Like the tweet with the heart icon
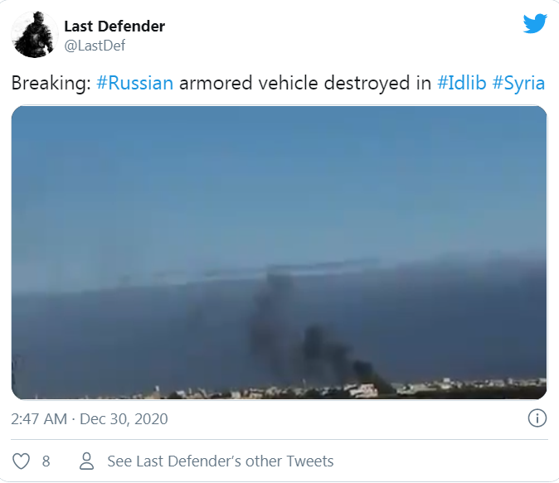The width and height of the screenshot is (559, 483). pos(21,461)
